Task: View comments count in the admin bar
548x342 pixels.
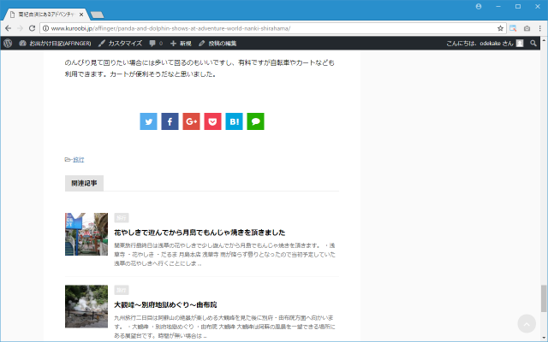Action: tap(156, 44)
